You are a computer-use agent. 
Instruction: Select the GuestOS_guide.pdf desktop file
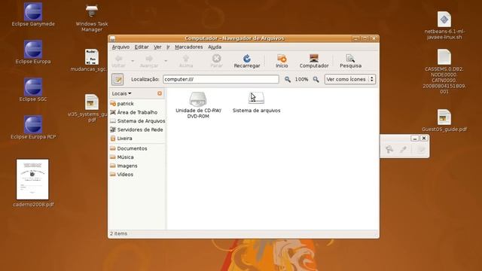[x=444, y=120]
